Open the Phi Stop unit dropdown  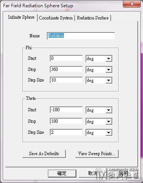[99, 69]
